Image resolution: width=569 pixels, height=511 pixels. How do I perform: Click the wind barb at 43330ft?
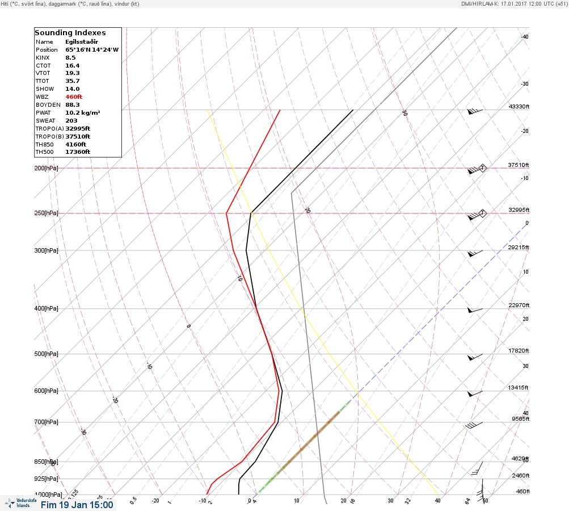point(475,111)
